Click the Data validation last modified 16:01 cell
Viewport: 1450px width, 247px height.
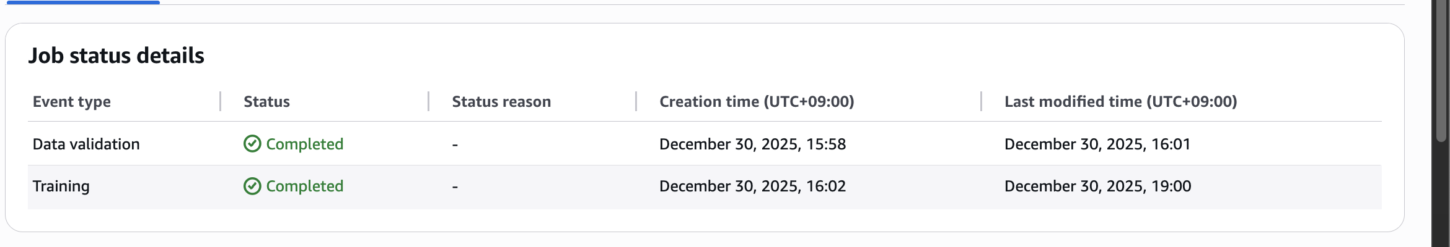[1097, 144]
